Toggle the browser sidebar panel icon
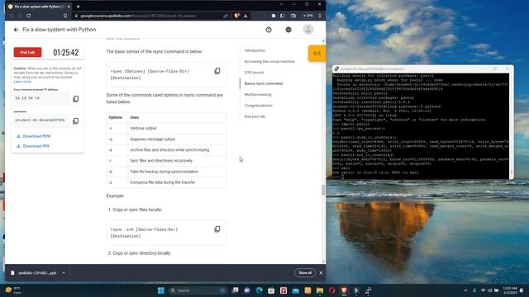 click(x=283, y=16)
